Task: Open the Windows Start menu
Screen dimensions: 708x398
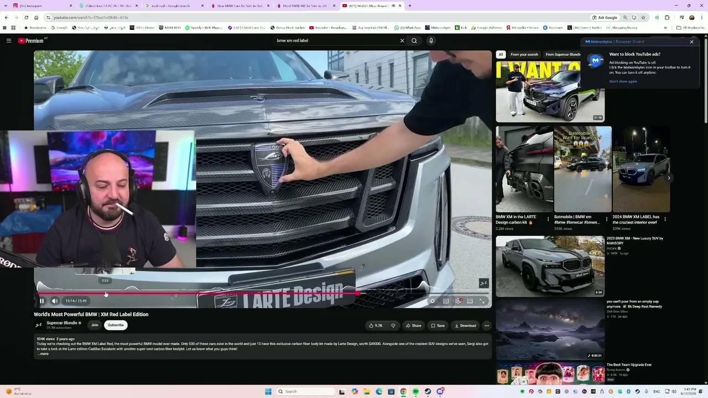Action: click(x=268, y=391)
